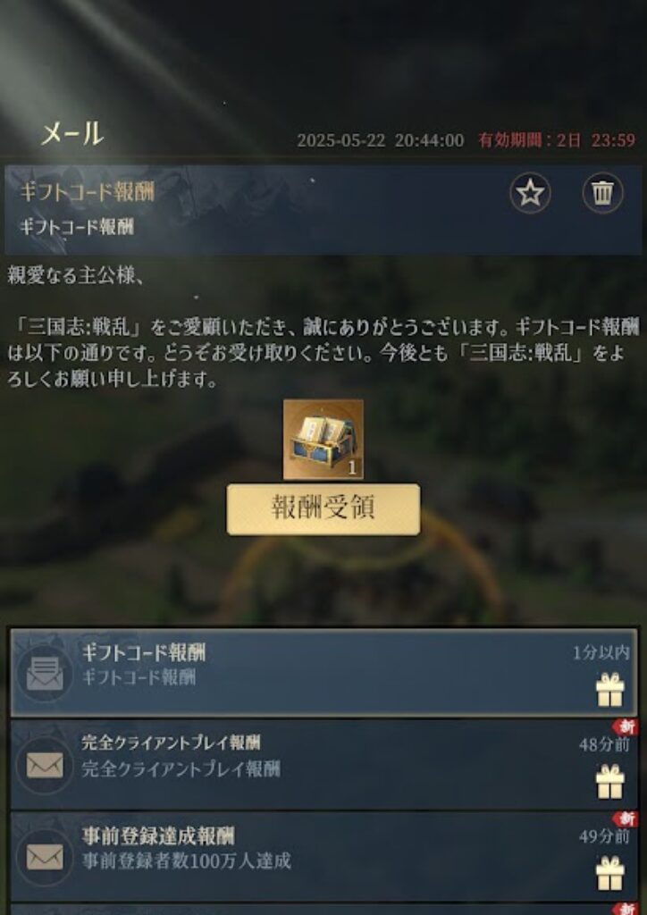Tap the treasure chest reward item
The height and width of the screenshot is (915, 647).
point(323,440)
